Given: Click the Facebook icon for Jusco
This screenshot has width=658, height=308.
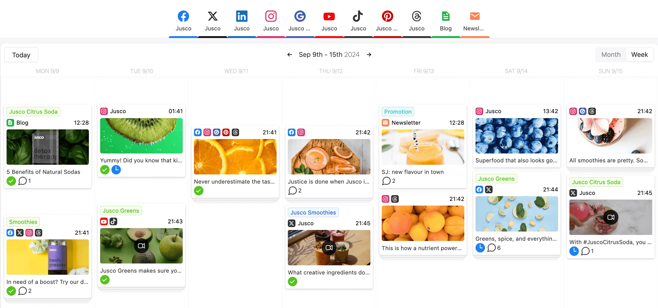Looking at the screenshot, I should coord(184,16).
